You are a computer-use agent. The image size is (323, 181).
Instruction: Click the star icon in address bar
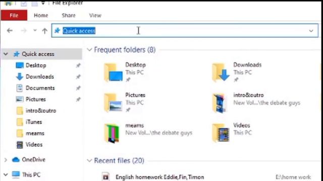(57, 31)
